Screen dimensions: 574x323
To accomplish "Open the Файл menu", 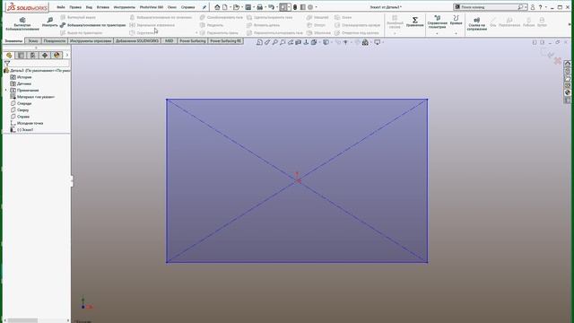I will tap(61, 7).
